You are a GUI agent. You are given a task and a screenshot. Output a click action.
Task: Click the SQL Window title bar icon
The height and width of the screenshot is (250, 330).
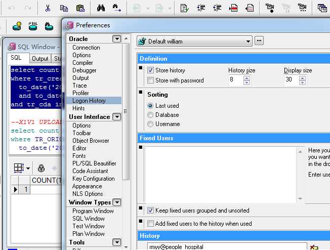coord(12,47)
